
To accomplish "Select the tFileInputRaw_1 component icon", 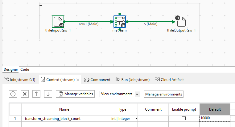I will [x=58, y=22].
